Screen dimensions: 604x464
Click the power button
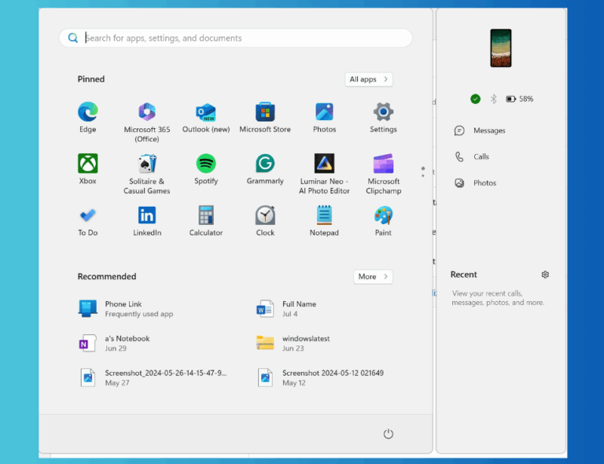[x=388, y=434]
